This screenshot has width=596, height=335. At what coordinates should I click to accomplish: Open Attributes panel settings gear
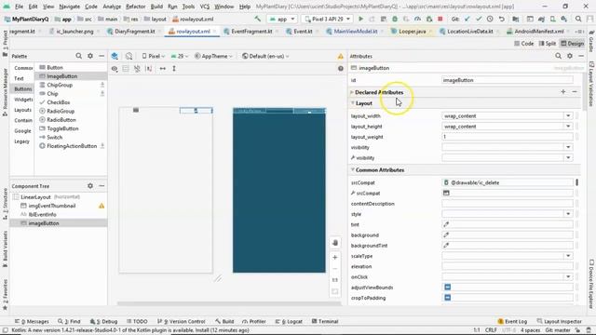tap(570, 56)
